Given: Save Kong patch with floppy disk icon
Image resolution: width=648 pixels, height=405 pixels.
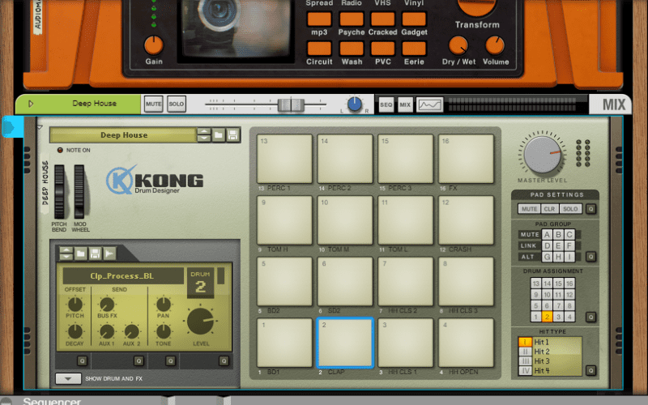Looking at the screenshot, I should (232, 135).
